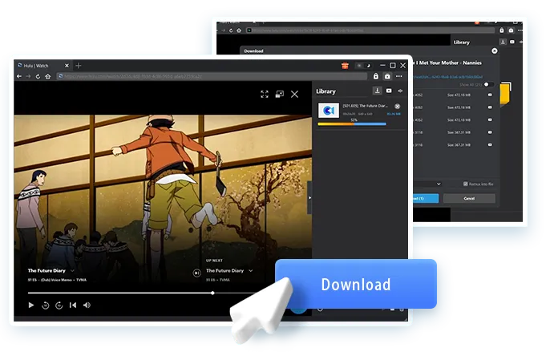Viewport: 550px width, 352px height.
Task: Preview first 367.31 MB stream row
Action: coord(490,132)
